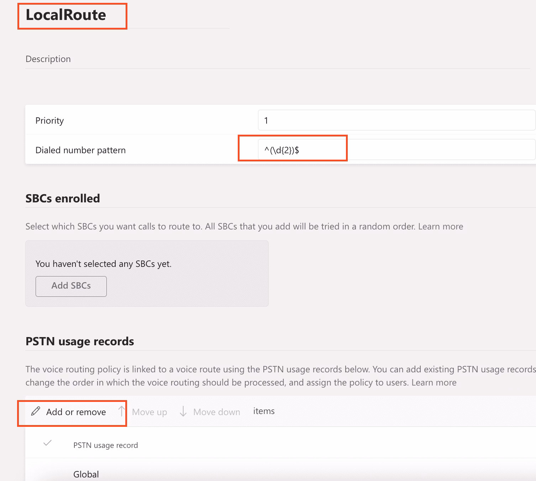This screenshot has width=536, height=481.
Task: Click the Move up label
Action: coord(149,412)
